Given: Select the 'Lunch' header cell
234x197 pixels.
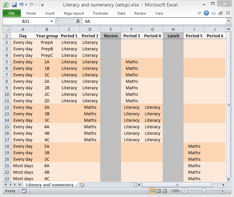Looking at the screenshot, I should click(173, 36).
